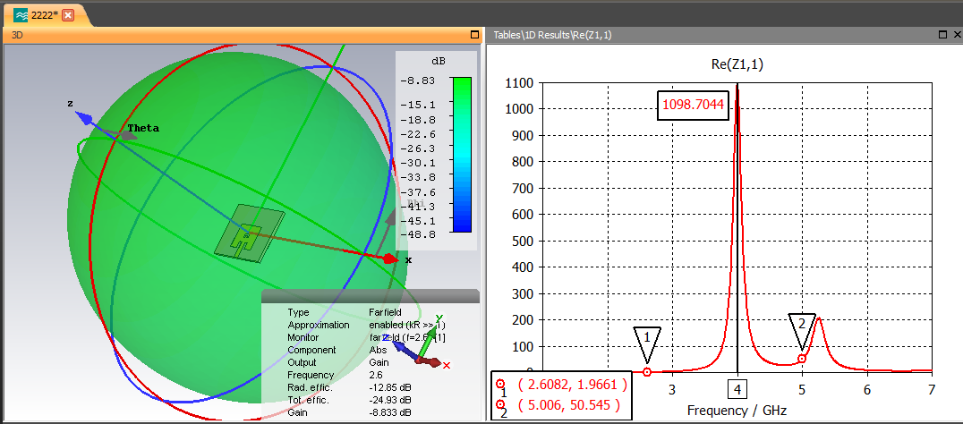Viewport: 963px width, 424px height.
Task: Maximize the 3D view panel
Action: (x=474, y=35)
